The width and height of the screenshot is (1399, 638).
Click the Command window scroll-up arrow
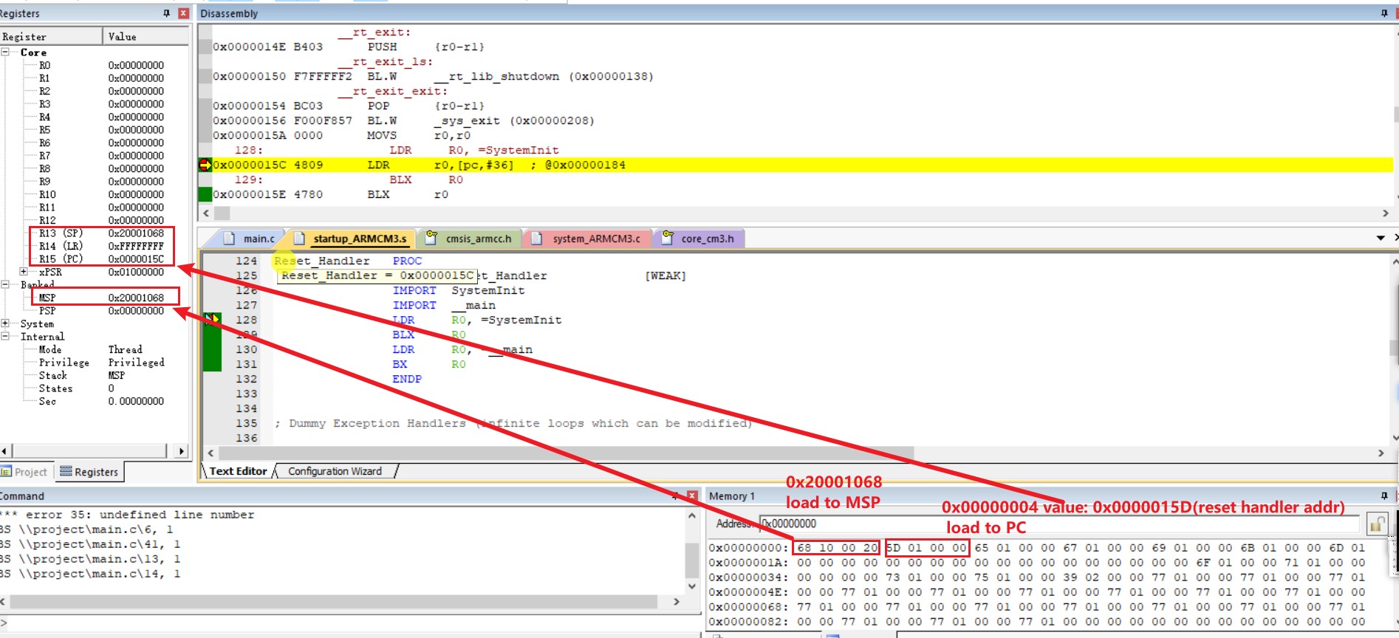click(692, 515)
